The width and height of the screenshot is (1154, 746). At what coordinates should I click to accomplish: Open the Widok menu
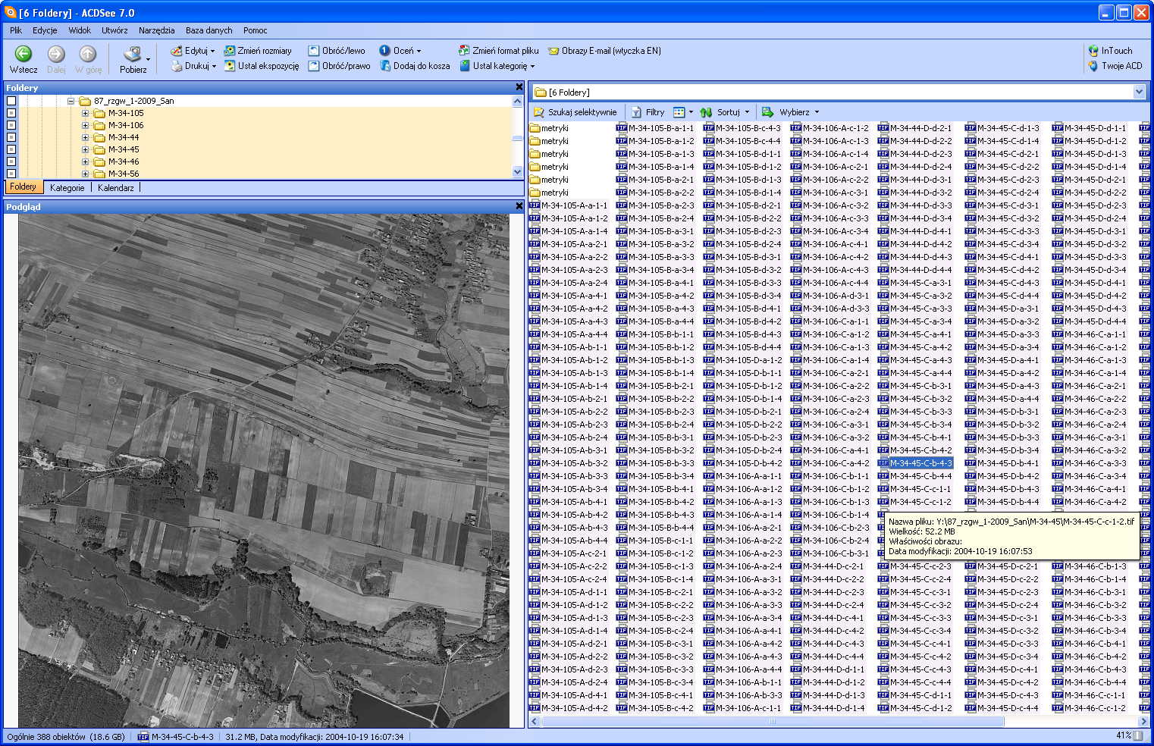point(80,30)
